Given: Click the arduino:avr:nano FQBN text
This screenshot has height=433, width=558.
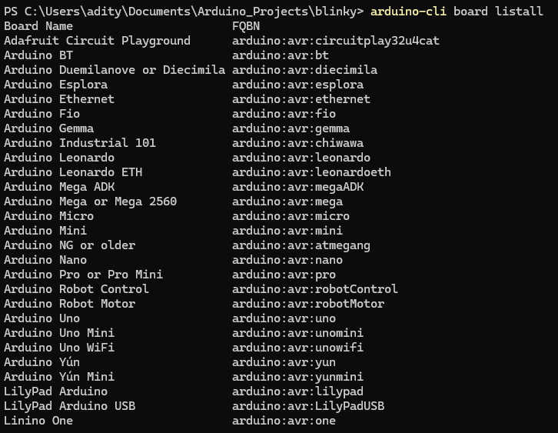Looking at the screenshot, I should (x=287, y=260).
